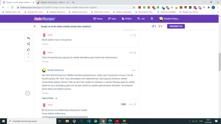
Task: Open the 'IMDb Puanı 7'nin Al...' bookmark
Action: [101, 12]
